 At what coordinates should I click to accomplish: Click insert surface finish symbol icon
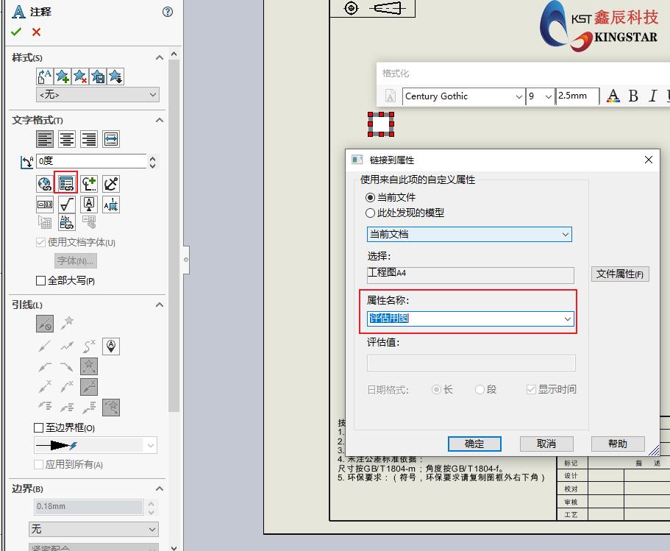tap(67, 205)
